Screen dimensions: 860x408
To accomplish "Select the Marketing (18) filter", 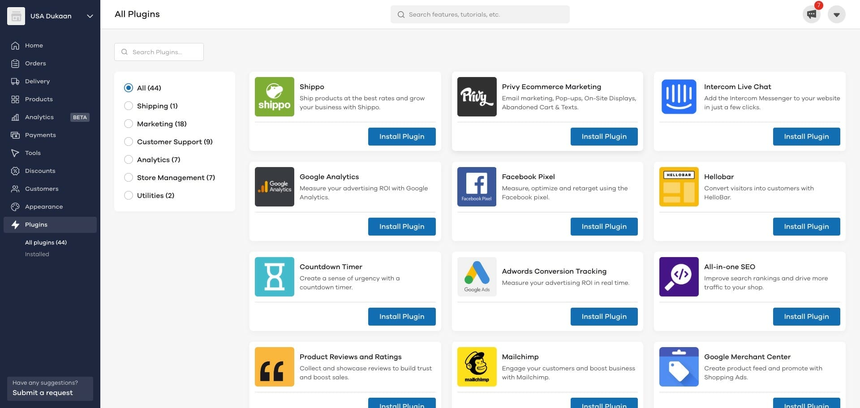I will (x=129, y=124).
